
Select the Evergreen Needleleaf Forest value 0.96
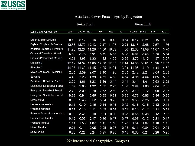pyautogui.click(x=156, y=95)
